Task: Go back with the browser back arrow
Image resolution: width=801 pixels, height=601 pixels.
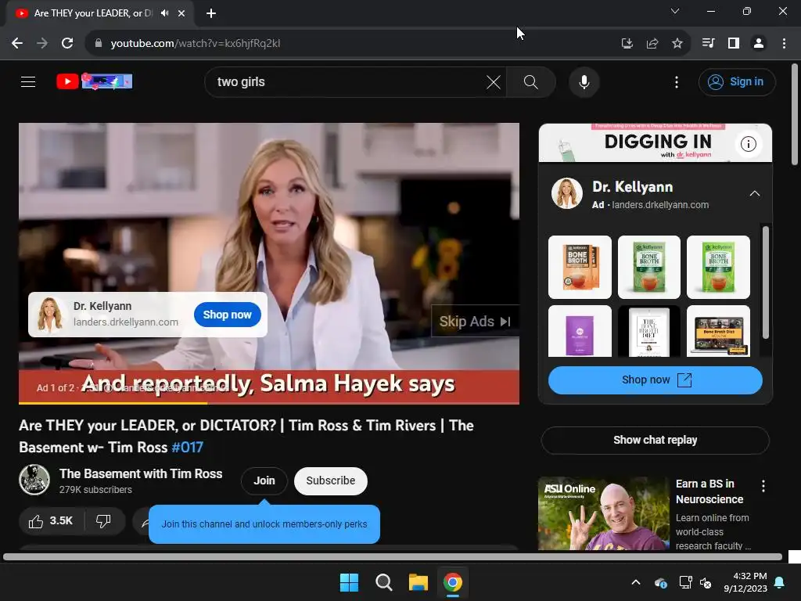Action: pos(17,44)
